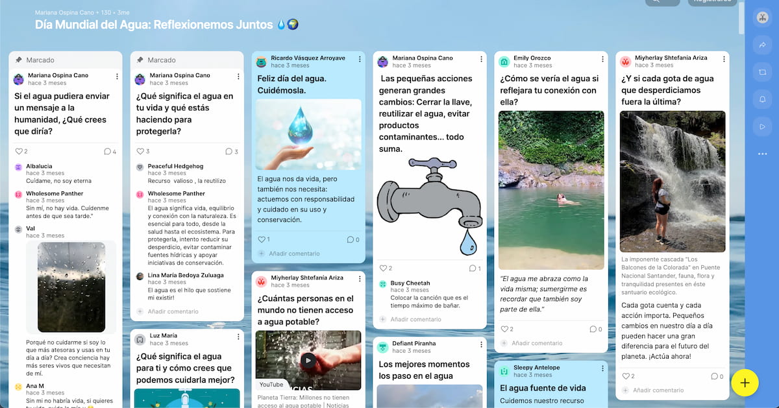Start slideshow with the play icon in sidebar
Screen dimensions: 779x408
pos(762,126)
